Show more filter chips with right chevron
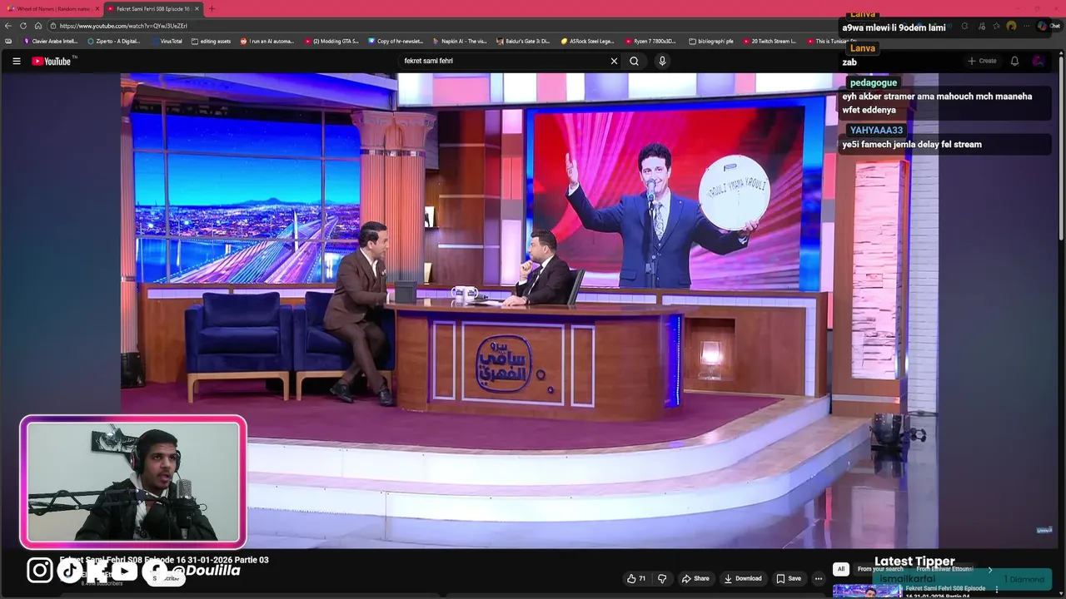Viewport: 1066px width, 599px height. point(989,569)
